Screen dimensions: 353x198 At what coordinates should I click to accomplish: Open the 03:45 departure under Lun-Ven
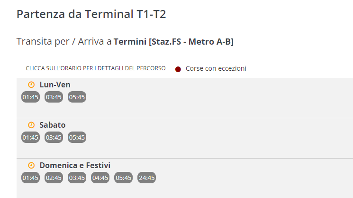54,97
